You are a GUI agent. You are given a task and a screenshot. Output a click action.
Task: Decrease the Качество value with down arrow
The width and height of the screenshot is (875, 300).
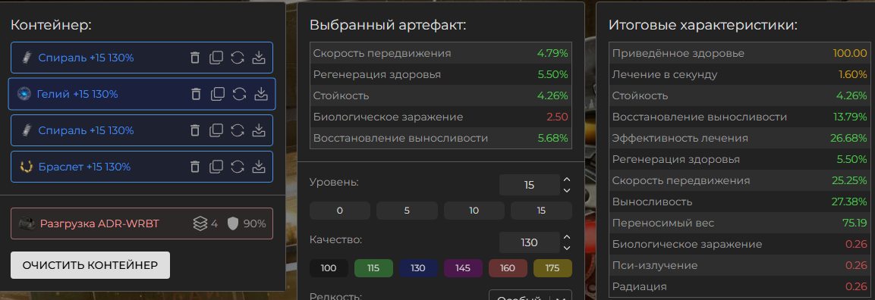tap(567, 248)
